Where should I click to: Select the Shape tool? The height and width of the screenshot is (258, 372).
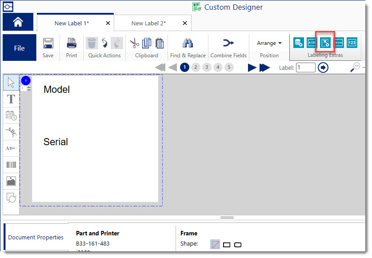11,198
